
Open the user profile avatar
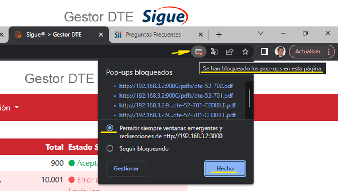[280, 51]
